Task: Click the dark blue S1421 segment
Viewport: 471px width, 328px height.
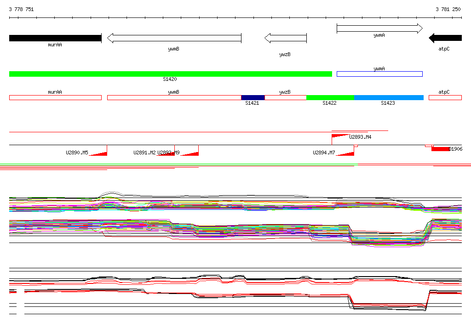Action: tap(253, 97)
